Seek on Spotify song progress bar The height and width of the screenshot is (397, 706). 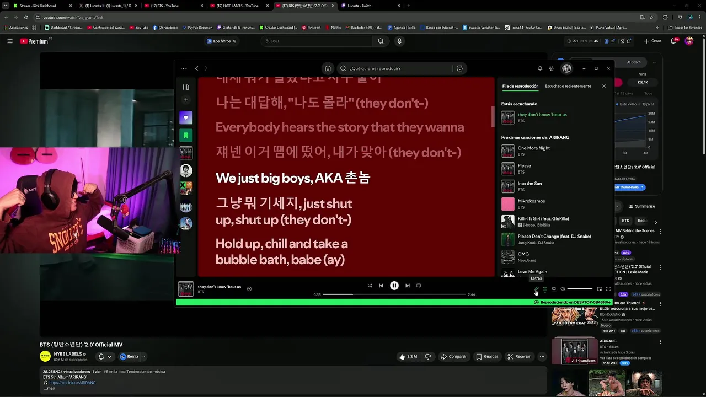[394, 294]
